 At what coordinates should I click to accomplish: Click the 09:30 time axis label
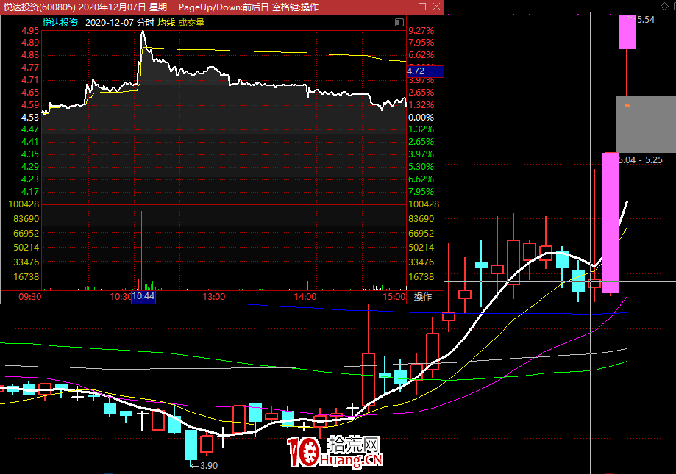click(x=29, y=297)
